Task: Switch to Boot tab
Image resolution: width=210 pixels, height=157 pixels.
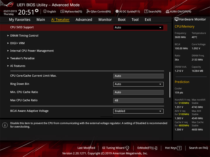Action: pos(122,20)
